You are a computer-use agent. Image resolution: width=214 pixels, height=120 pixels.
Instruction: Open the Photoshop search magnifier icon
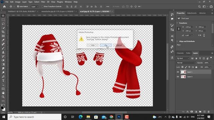[199, 7]
